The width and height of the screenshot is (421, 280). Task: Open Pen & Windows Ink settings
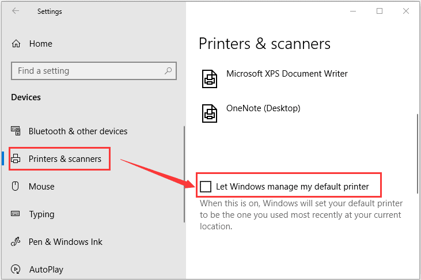pyautogui.click(x=66, y=242)
